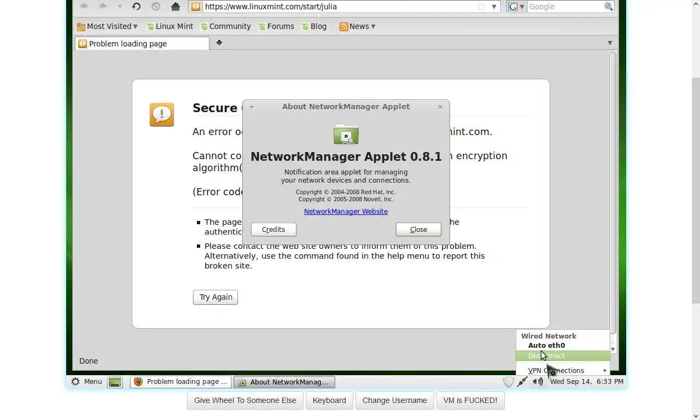
Task: Switch to About NetworkManag... taskbar item
Action: pos(284,382)
